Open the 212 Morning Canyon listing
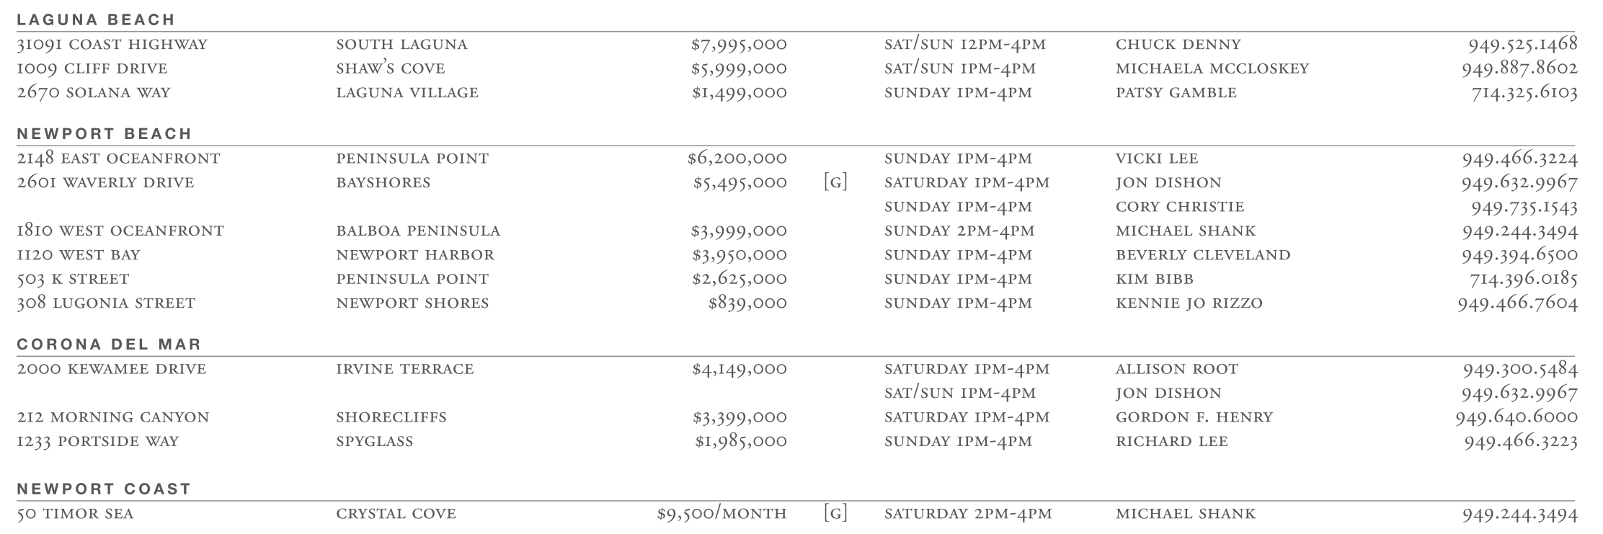Screen dimensions: 1603x534 [x=113, y=417]
